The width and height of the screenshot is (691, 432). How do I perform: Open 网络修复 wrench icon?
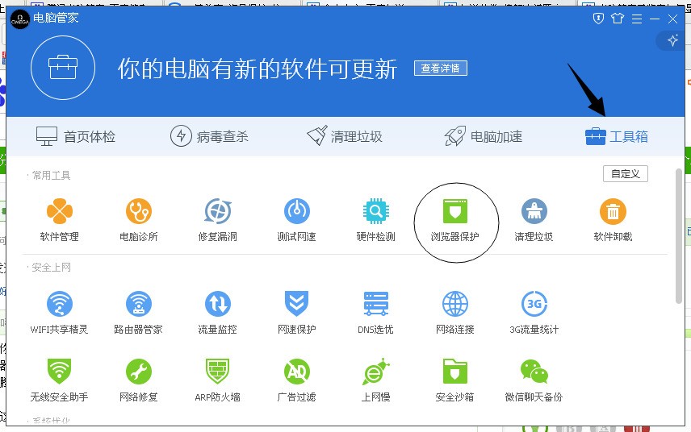138,372
